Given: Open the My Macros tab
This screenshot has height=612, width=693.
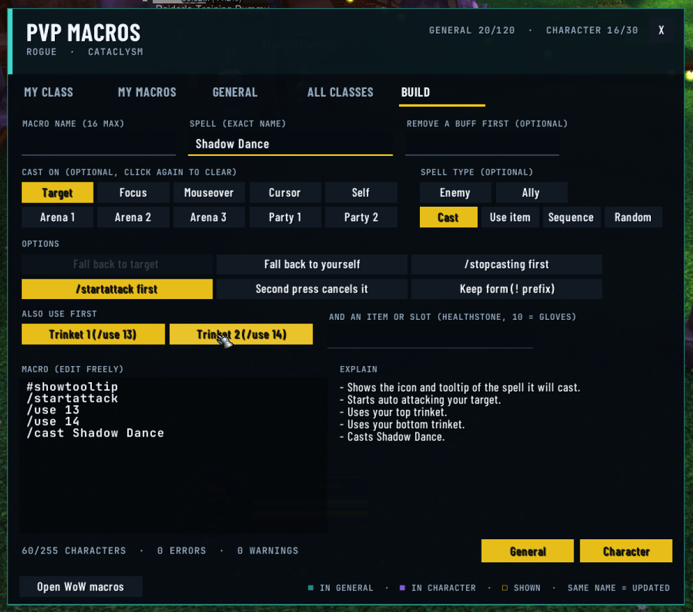Looking at the screenshot, I should [x=147, y=92].
